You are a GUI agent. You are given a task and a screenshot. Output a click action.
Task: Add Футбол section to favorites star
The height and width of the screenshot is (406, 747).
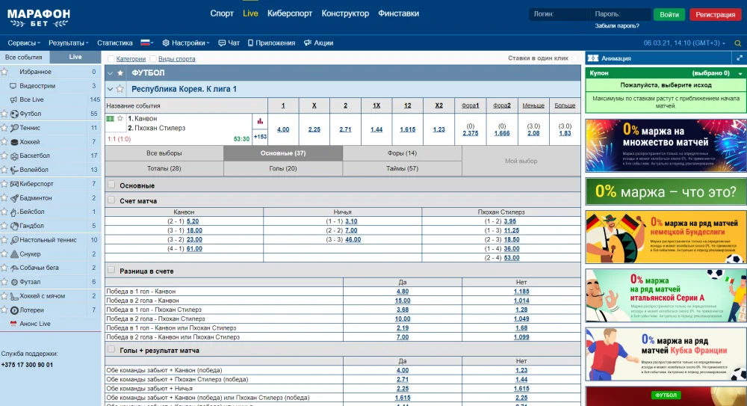tap(120, 73)
